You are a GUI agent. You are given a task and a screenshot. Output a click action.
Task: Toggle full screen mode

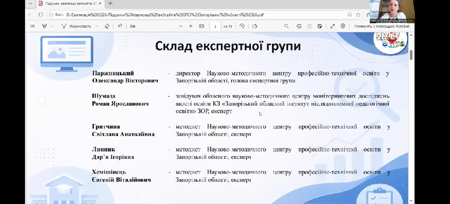point(332,26)
